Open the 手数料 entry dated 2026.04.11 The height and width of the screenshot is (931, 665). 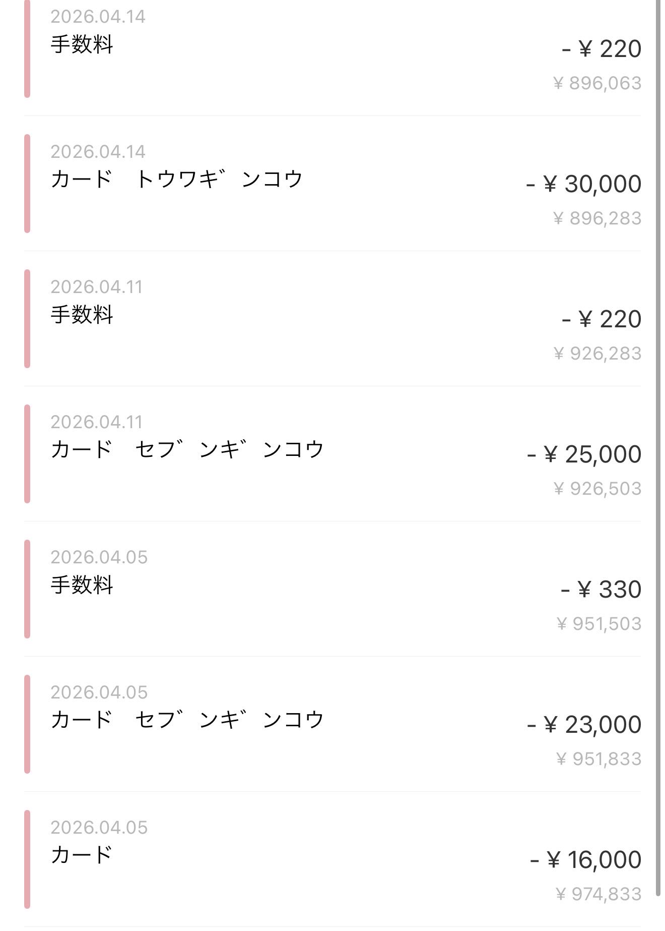click(82, 315)
